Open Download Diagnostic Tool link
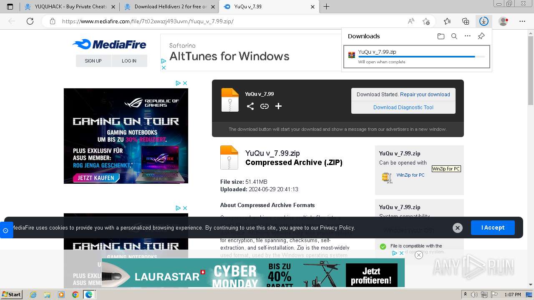534x300 pixels. pos(403,107)
